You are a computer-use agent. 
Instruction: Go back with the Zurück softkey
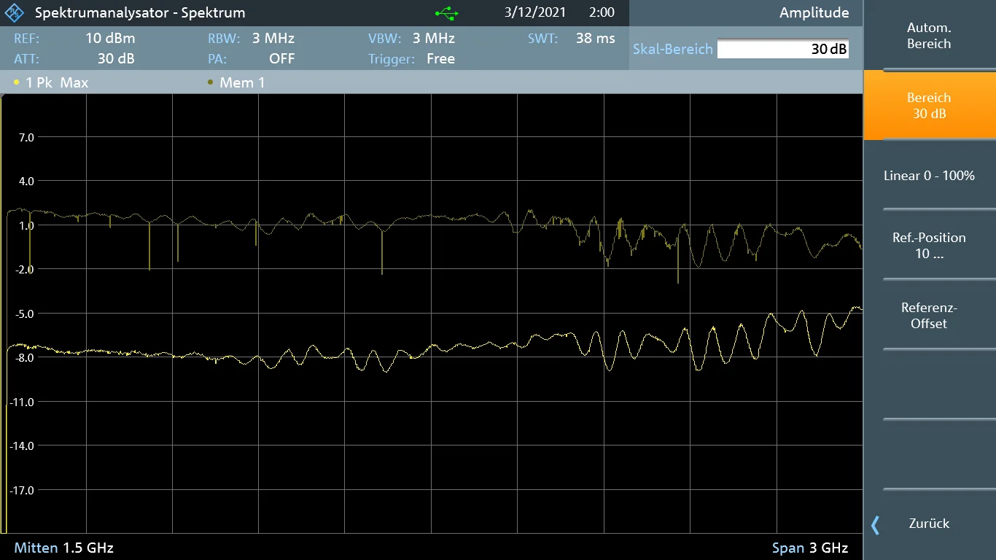(x=929, y=524)
